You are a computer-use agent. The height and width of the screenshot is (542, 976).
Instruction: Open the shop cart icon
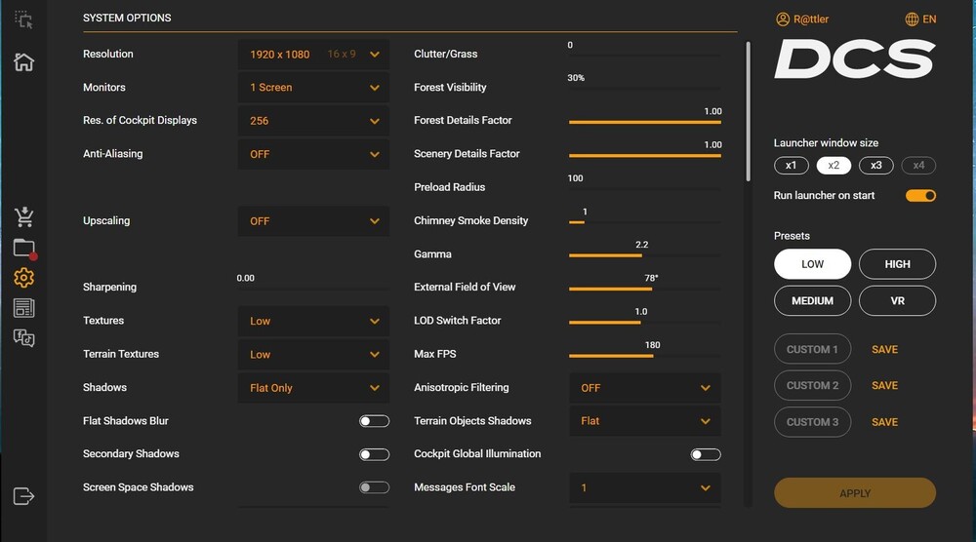click(24, 216)
